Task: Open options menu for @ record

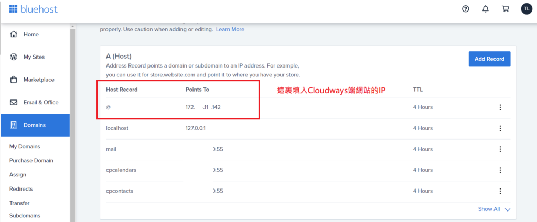Action: point(500,107)
